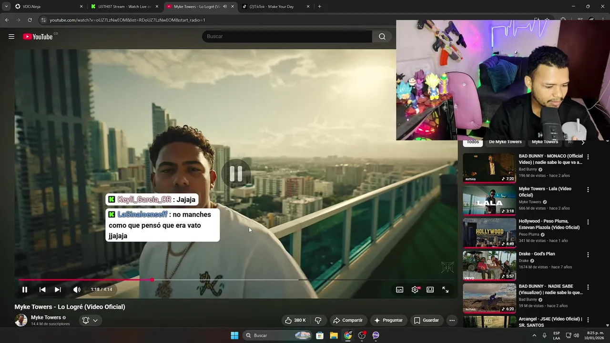
Task: Show hidden system tray icons
Action: point(534,335)
